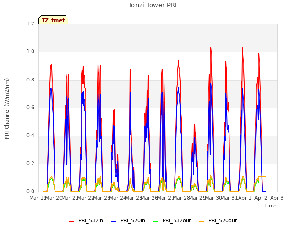
Task: Click the 1.0 y-axis tick label
Action: [x=30, y=52]
